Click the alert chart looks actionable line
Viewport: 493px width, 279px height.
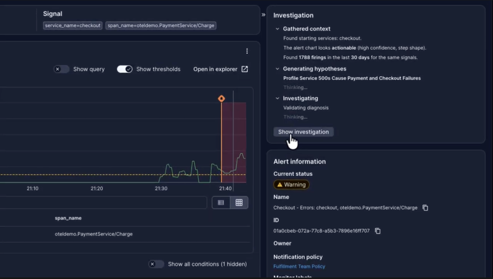click(355, 48)
